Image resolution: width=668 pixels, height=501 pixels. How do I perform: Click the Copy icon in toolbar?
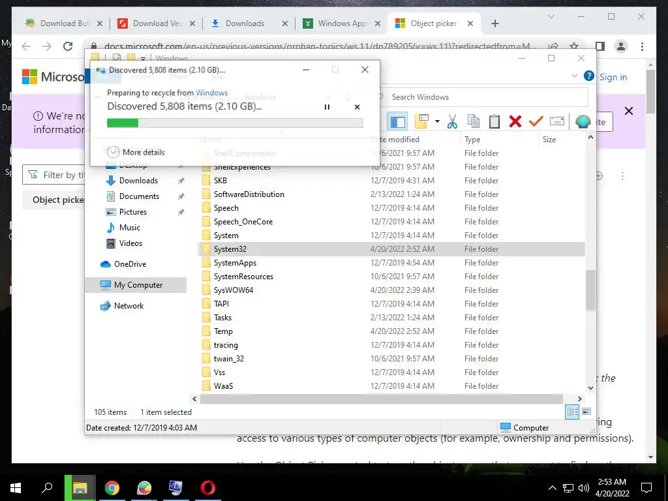pyautogui.click(x=474, y=122)
